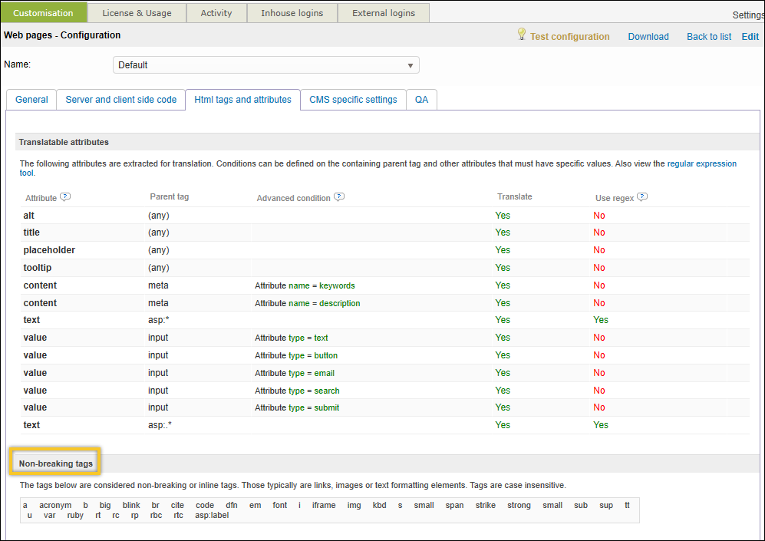765x541 pixels.
Task: Switch to the General tab
Action: click(x=31, y=100)
